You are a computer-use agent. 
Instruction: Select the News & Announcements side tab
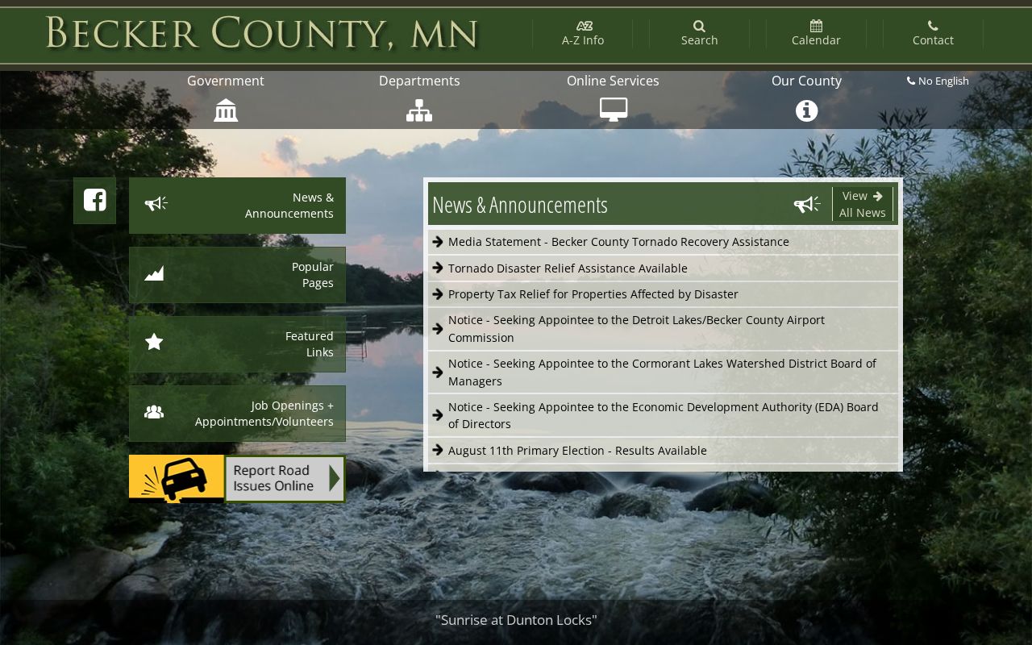pyautogui.click(x=237, y=206)
